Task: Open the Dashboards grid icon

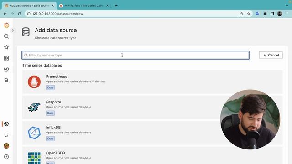Action: click(6, 58)
